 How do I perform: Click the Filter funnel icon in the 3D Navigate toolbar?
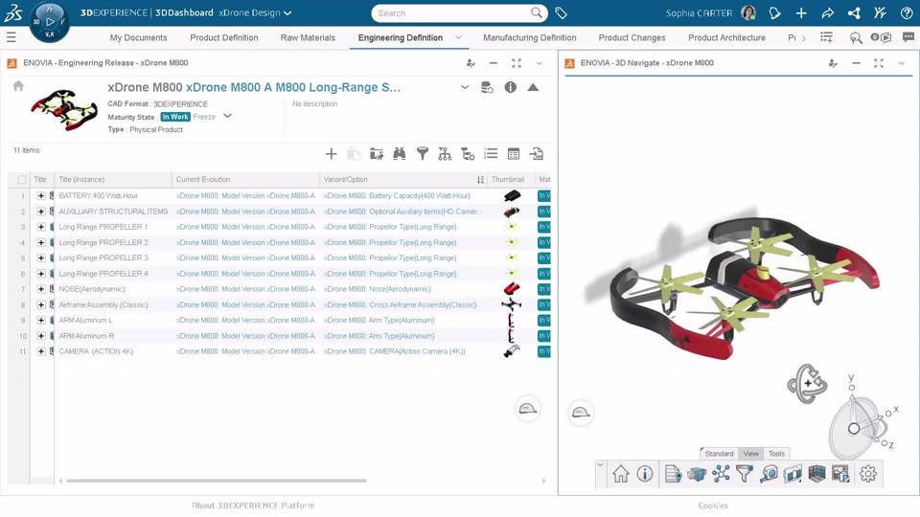pyautogui.click(x=744, y=474)
